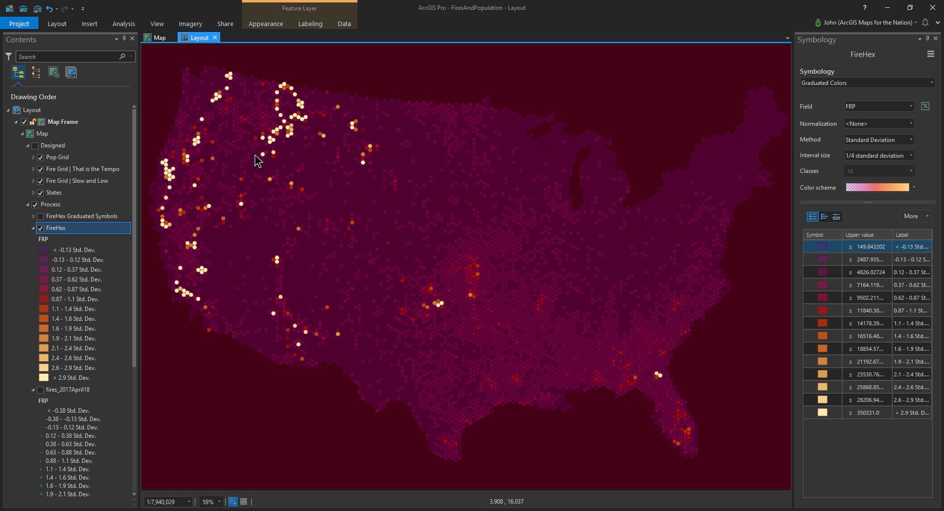Click the search magnifier in Contents

click(x=122, y=57)
